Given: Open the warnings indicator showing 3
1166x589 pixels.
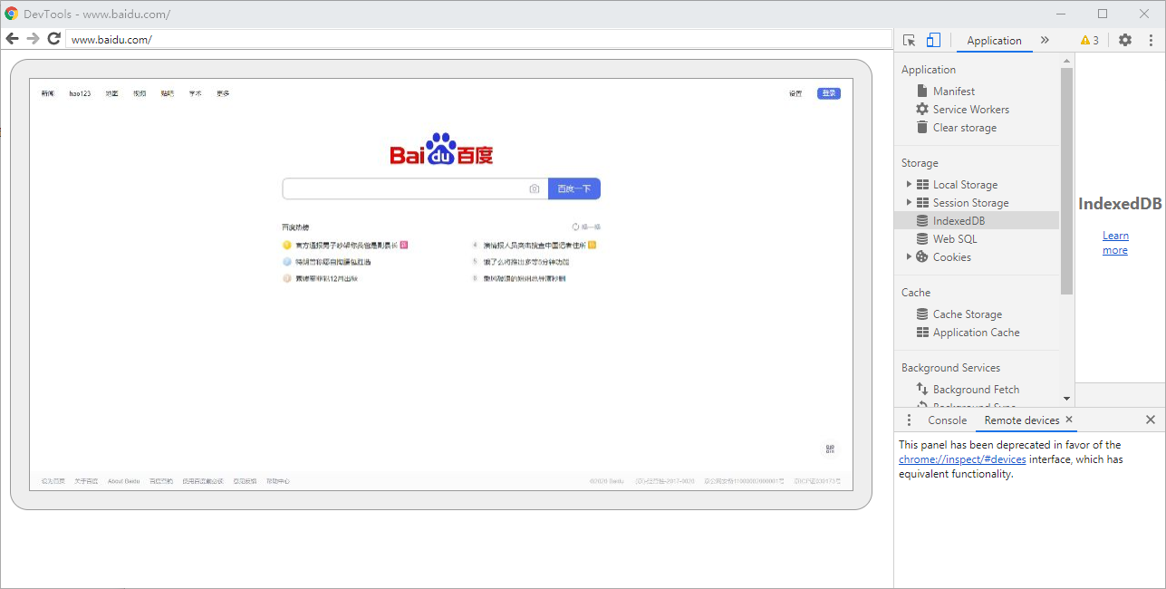Looking at the screenshot, I should [x=1089, y=40].
